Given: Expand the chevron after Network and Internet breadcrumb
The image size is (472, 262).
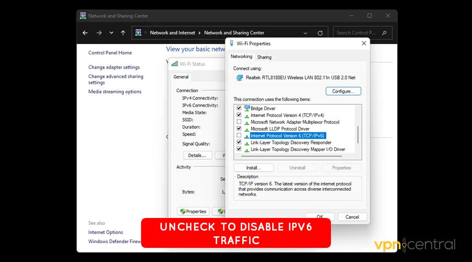Looking at the screenshot, I should (x=200, y=33).
